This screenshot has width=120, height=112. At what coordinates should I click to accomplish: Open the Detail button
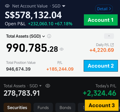[x=104, y=9]
